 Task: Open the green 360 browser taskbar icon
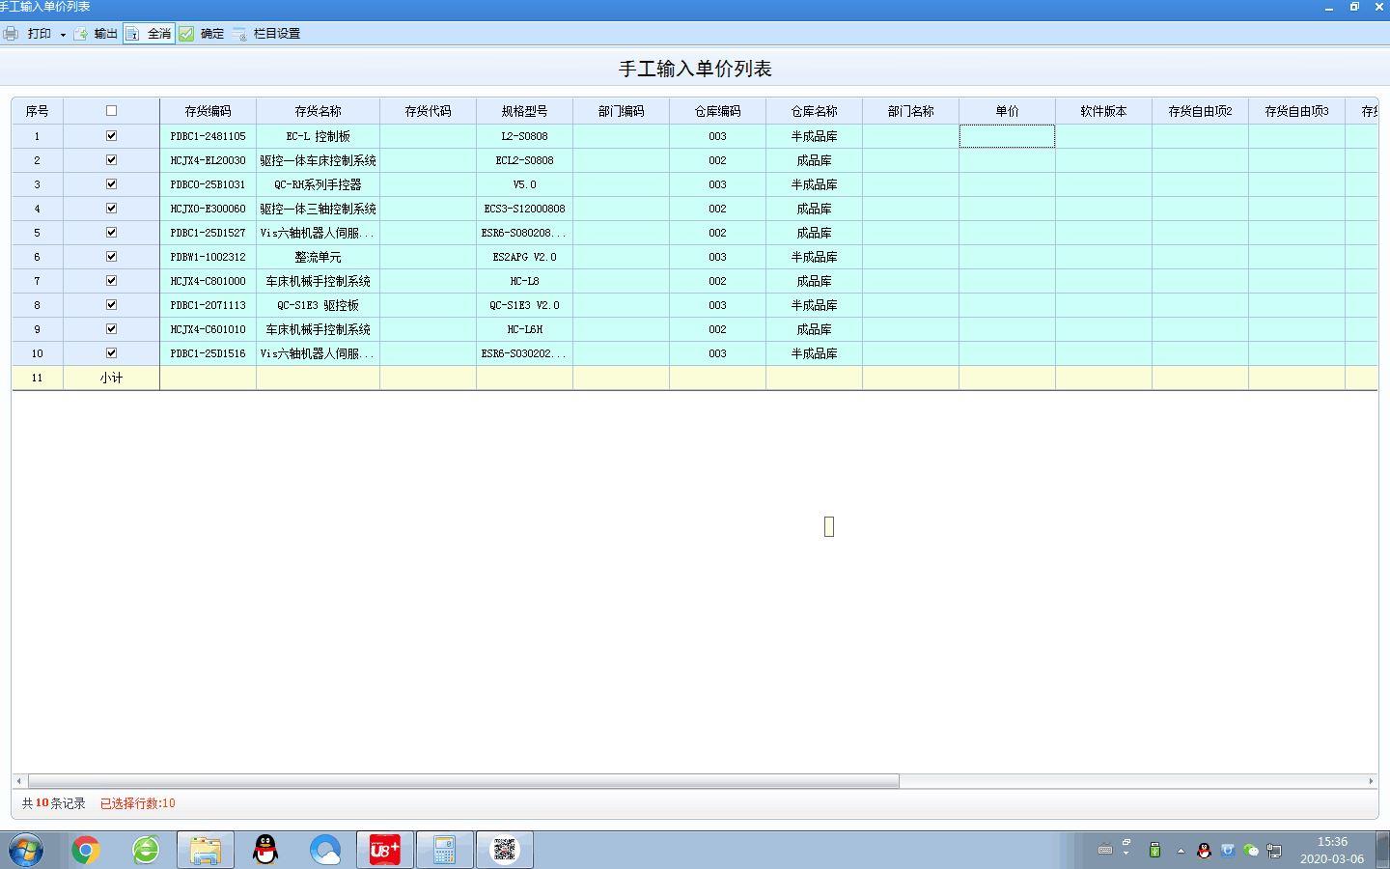point(146,850)
